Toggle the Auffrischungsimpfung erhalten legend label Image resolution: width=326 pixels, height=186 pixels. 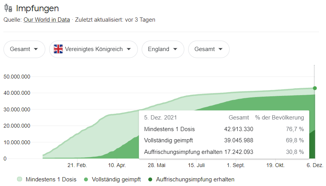(x=195, y=179)
